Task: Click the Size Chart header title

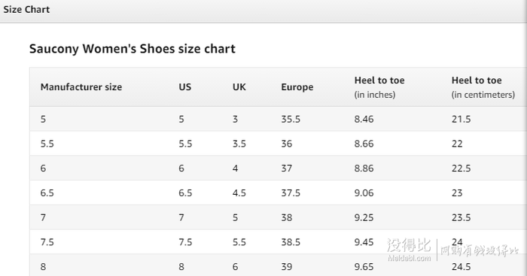Action: coord(26,10)
